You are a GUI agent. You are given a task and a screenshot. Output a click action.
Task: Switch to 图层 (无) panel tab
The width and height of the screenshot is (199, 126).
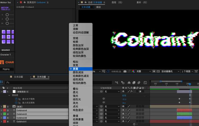tap(117, 2)
